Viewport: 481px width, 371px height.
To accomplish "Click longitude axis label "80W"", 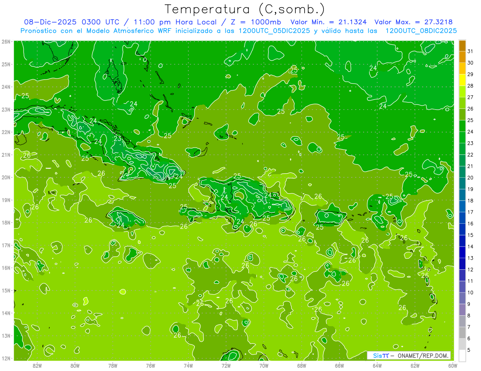I will tap(75, 365).
